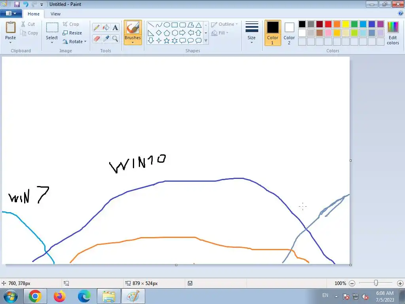This screenshot has height=304, width=405.
Task: Choose the Rounded rectangle shape
Action: [183, 25]
